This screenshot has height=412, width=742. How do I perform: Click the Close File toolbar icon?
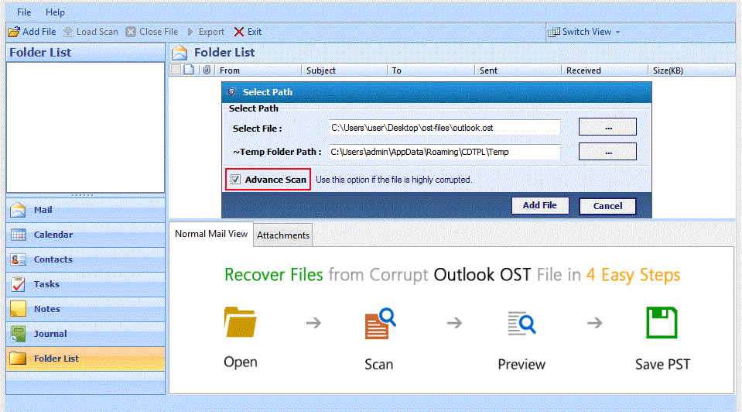pyautogui.click(x=131, y=32)
